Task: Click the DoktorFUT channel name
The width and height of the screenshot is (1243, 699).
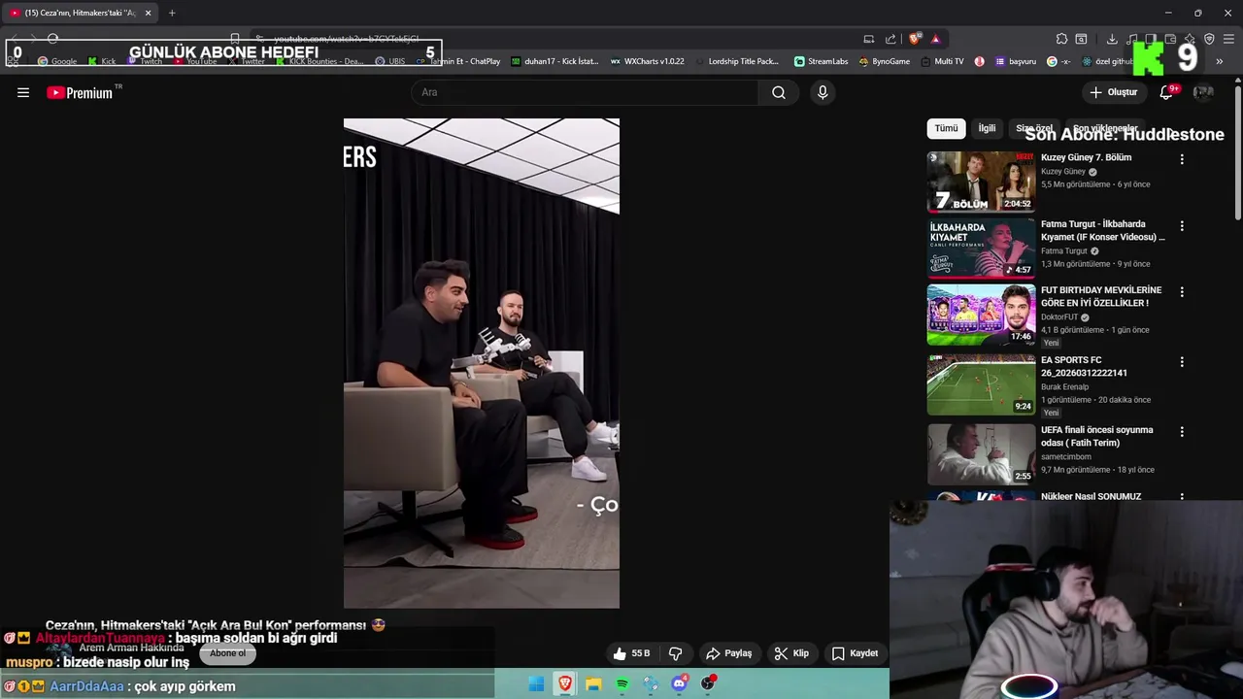Action: pos(1059,317)
